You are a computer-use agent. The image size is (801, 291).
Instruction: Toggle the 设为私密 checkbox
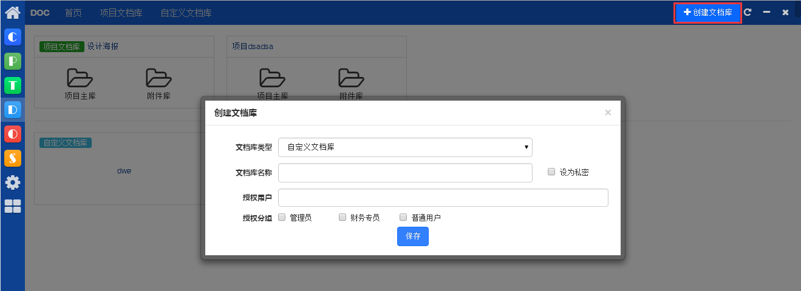click(551, 172)
